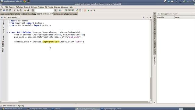Click the indent toolbar icon
Viewport: 195px width, 110px height.
click(66, 10)
